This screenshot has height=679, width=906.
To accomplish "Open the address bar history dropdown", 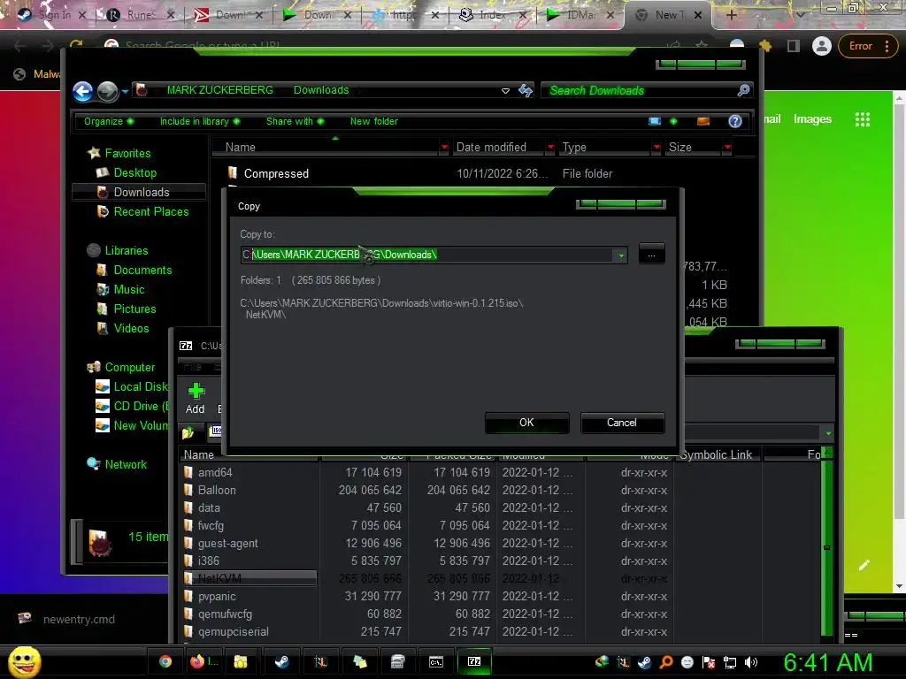I will click(505, 91).
